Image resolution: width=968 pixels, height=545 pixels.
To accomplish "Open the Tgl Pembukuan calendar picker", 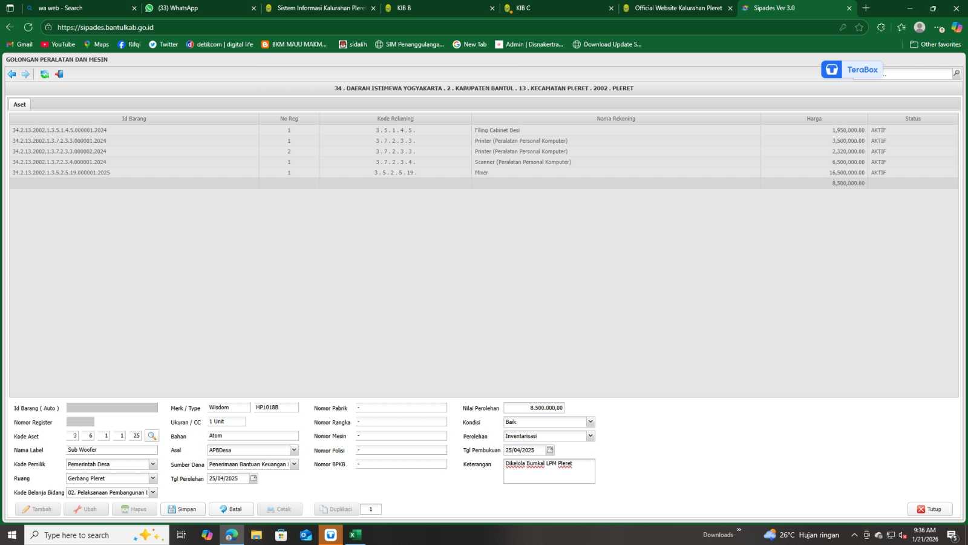I will point(550,450).
